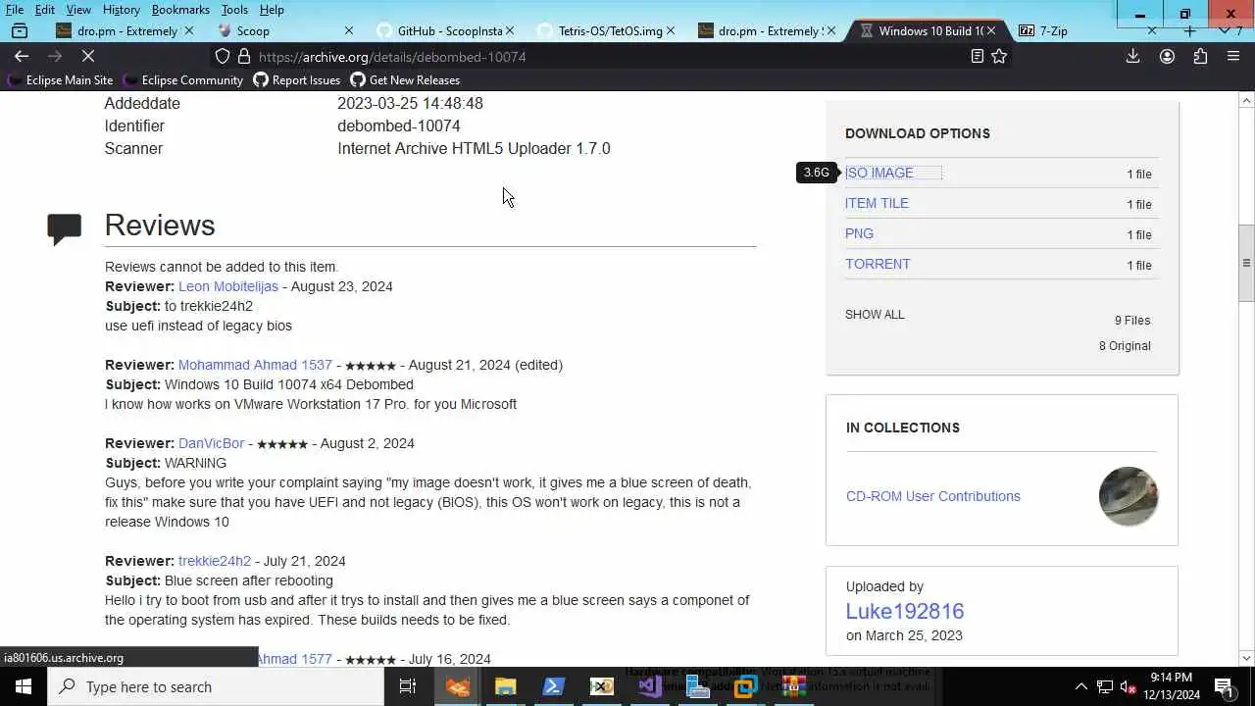The height and width of the screenshot is (706, 1255).
Task: Launch PowerShell from taskbar
Action: 553,686
